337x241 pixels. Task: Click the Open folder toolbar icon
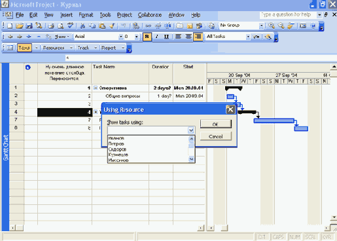(x=20, y=26)
